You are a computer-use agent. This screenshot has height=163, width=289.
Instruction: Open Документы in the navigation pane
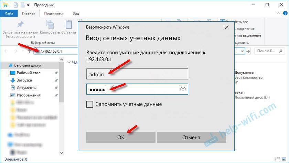pyautogui.click(x=26, y=88)
